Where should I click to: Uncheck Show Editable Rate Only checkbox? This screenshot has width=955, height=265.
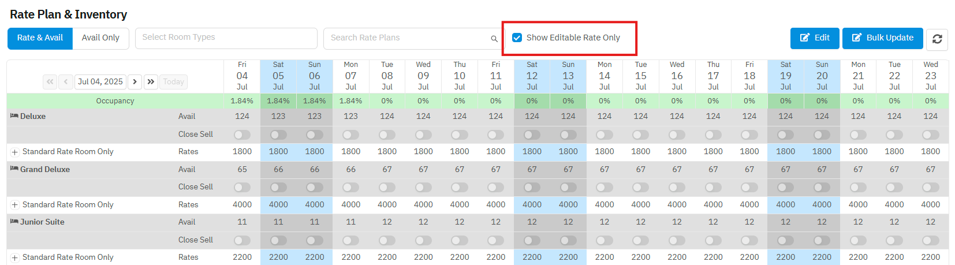517,38
